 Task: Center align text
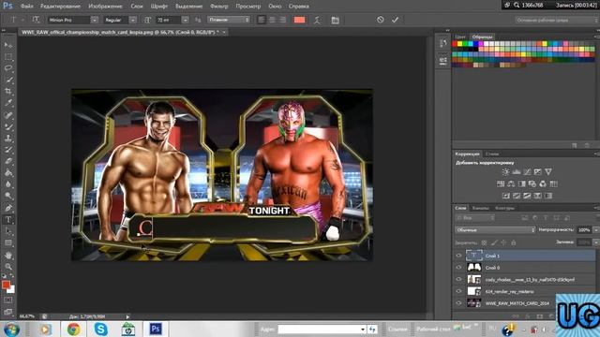click(272, 20)
